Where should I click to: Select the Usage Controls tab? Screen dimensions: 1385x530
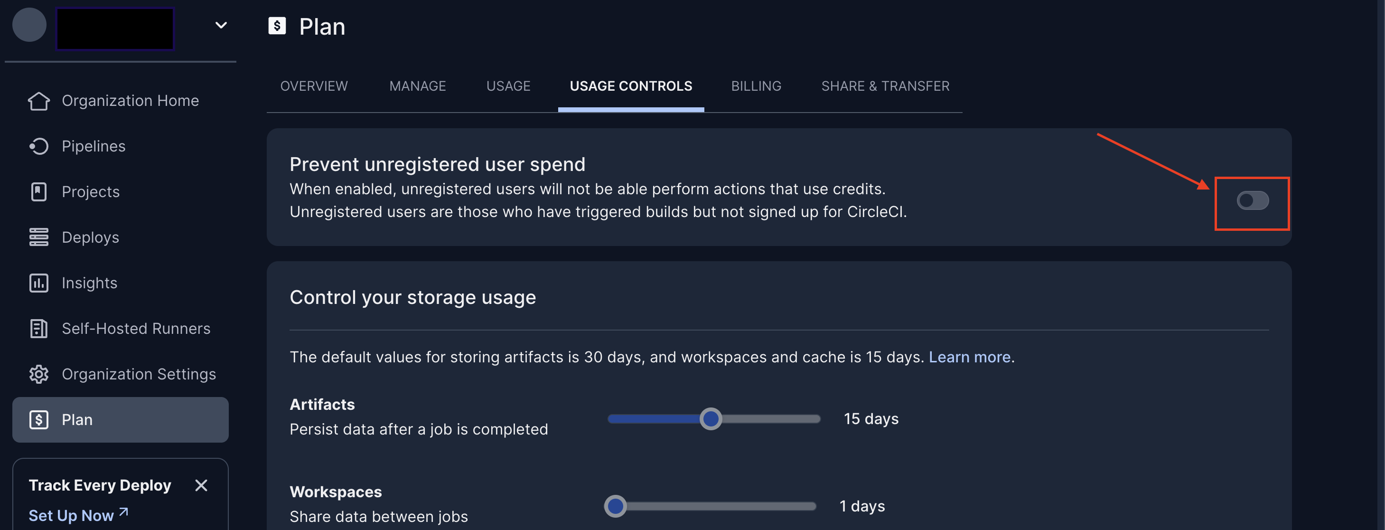(631, 86)
